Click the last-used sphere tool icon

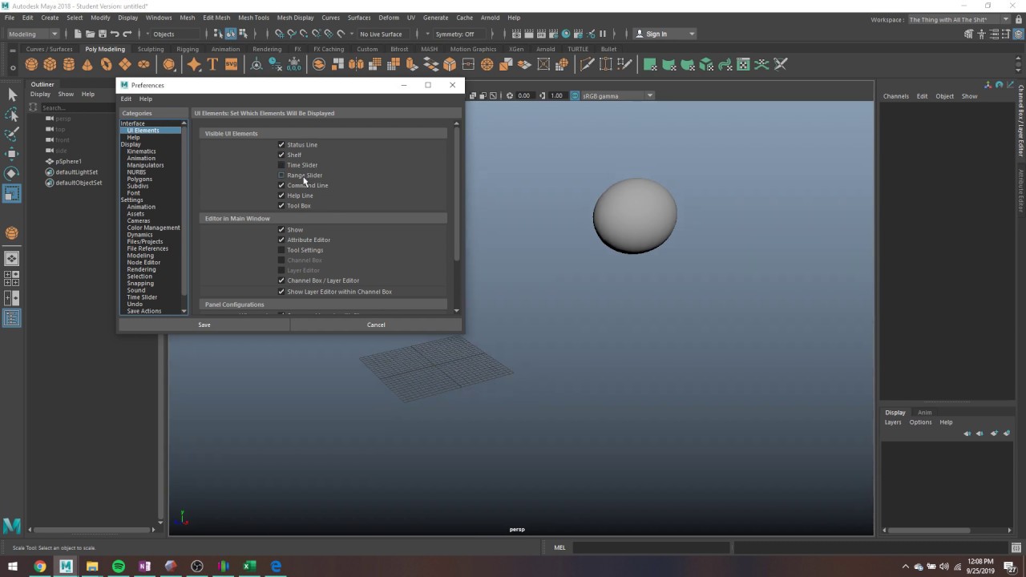click(12, 233)
